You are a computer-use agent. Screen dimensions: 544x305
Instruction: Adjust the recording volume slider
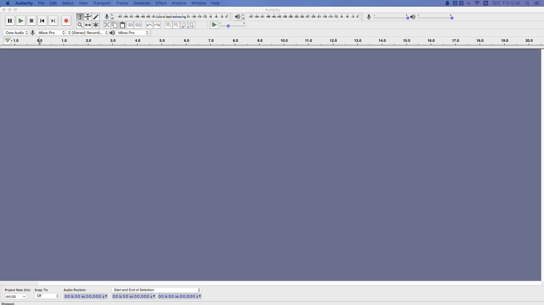[x=391, y=17]
